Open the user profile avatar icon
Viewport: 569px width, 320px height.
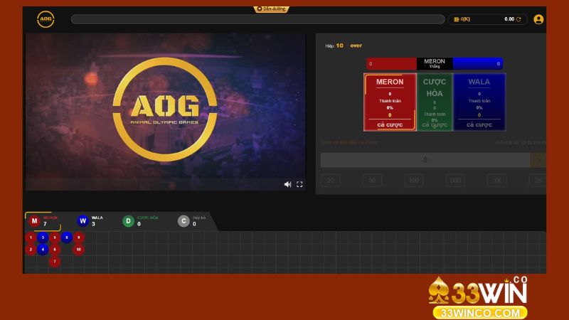click(538, 19)
